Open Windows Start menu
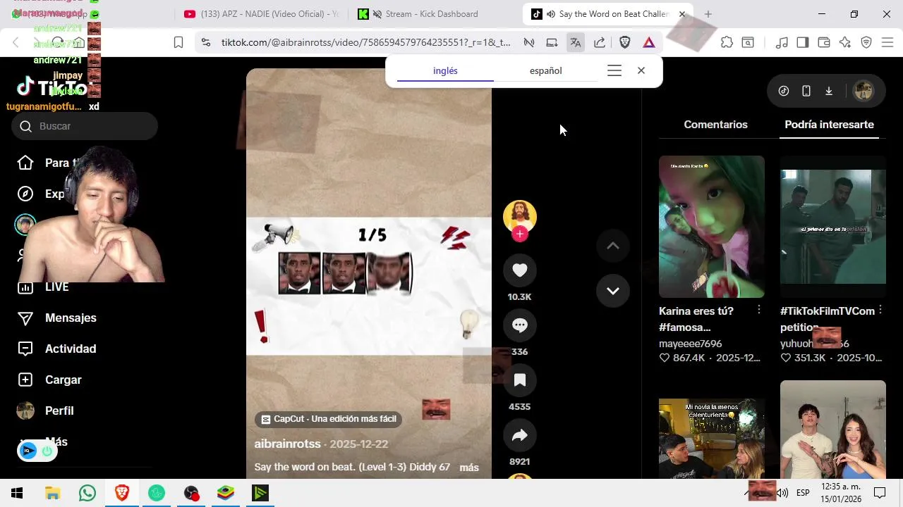Image resolution: width=903 pixels, height=507 pixels. (18, 493)
